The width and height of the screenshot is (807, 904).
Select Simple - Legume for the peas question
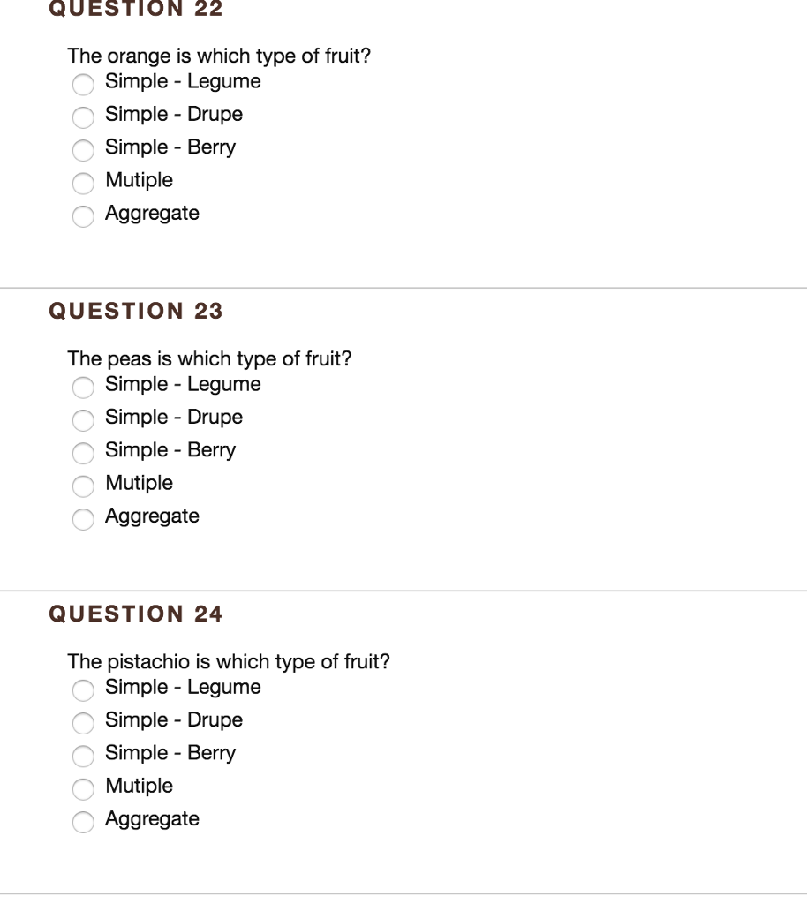[x=83, y=388]
